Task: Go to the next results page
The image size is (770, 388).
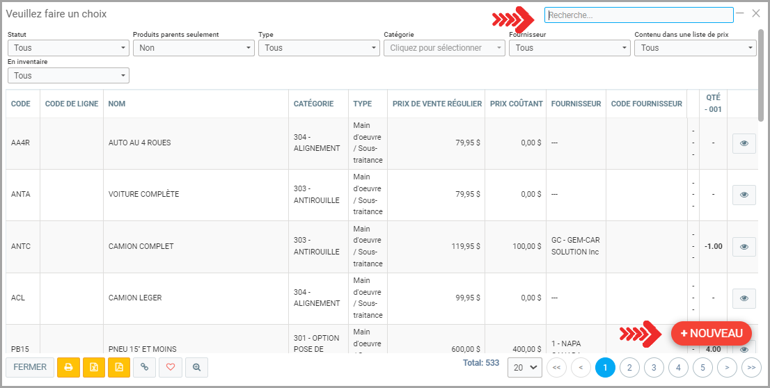Action: (x=727, y=367)
